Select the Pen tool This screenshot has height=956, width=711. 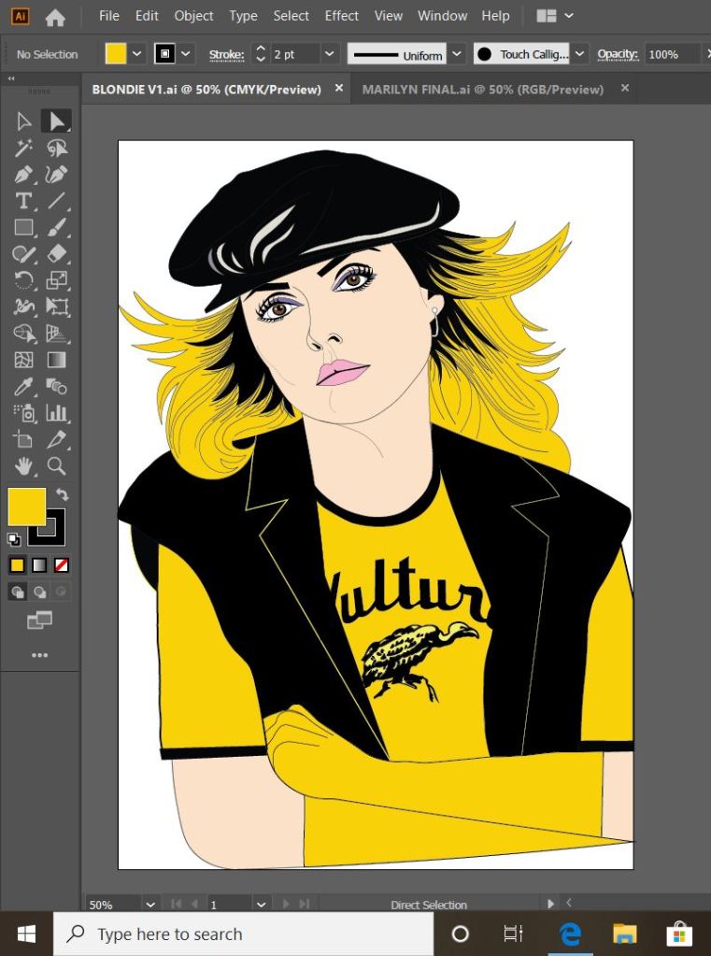pyautogui.click(x=23, y=175)
